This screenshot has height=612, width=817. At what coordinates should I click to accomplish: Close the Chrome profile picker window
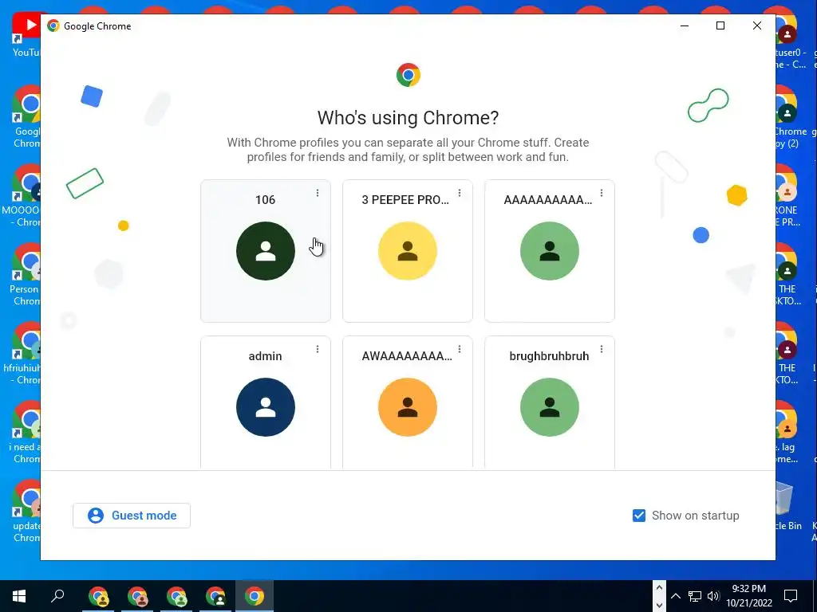coord(757,25)
